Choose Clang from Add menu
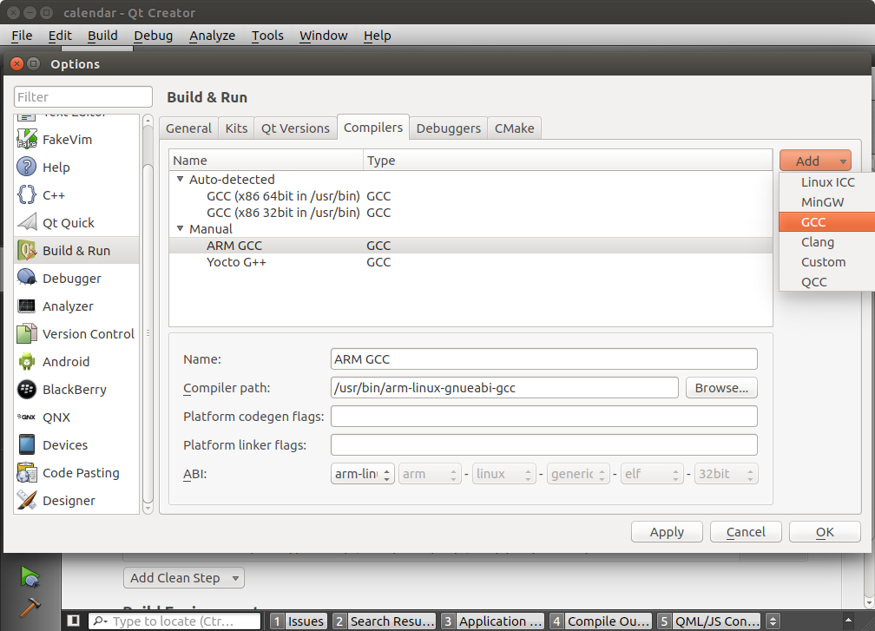The image size is (875, 631). pos(827,242)
